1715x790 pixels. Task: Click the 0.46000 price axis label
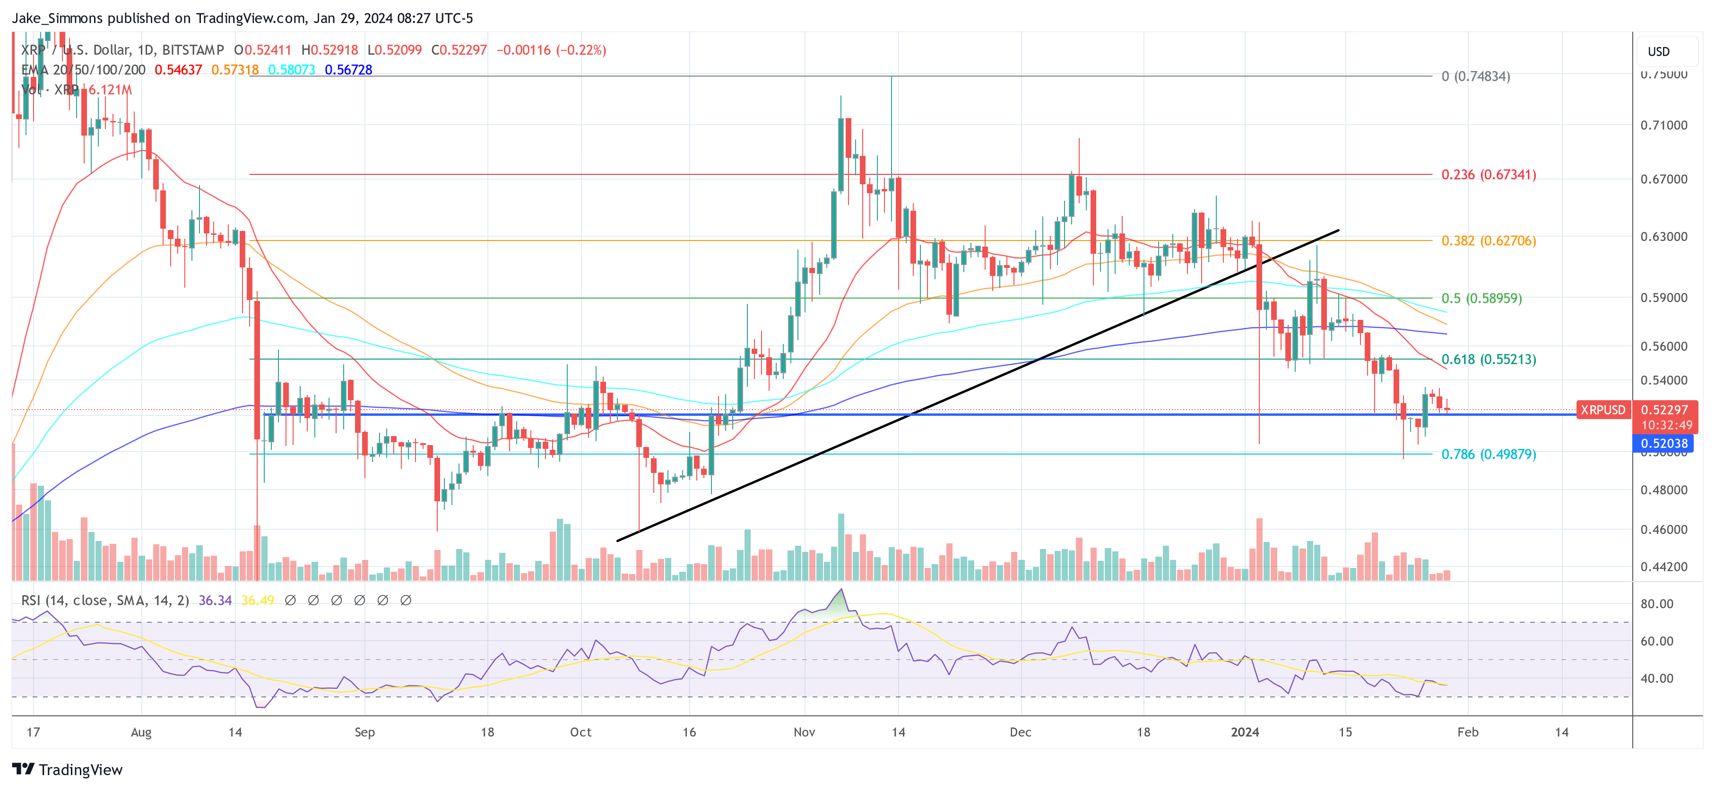click(1664, 530)
